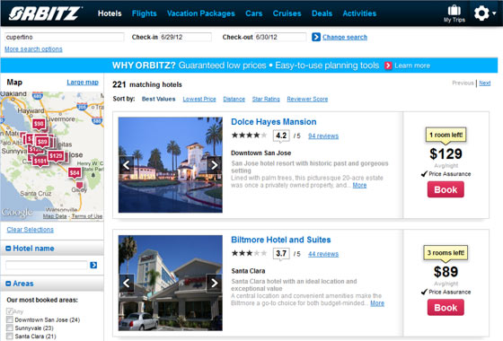Image resolution: width=503 pixels, height=341 pixels.
Task: Click the Learn more banner link
Action: tap(412, 66)
